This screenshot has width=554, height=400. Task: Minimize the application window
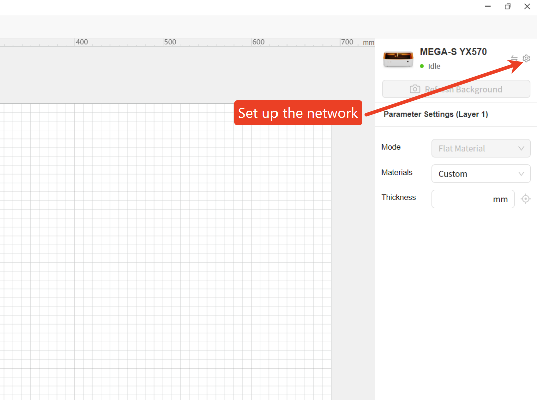[x=488, y=7]
